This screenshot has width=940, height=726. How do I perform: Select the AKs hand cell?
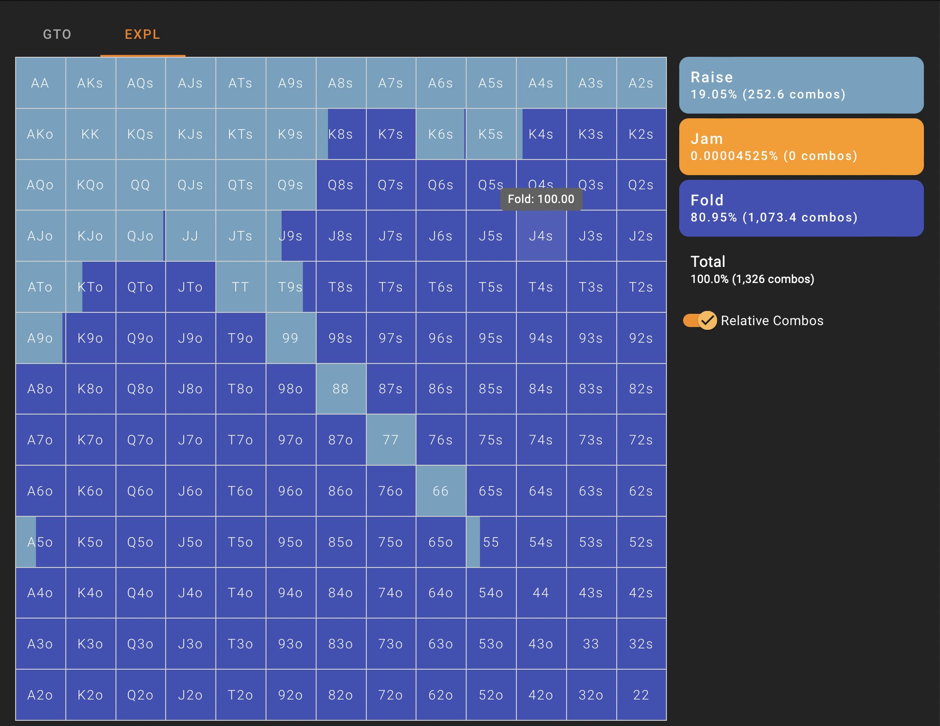[x=90, y=83]
